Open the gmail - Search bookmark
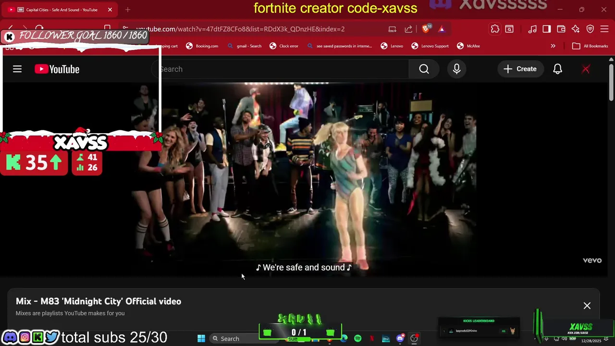The width and height of the screenshot is (615, 346). [244, 46]
